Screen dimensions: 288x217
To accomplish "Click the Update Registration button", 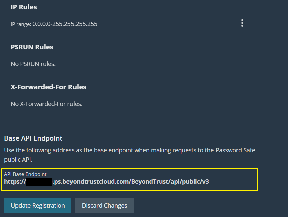I will coord(38,205).
